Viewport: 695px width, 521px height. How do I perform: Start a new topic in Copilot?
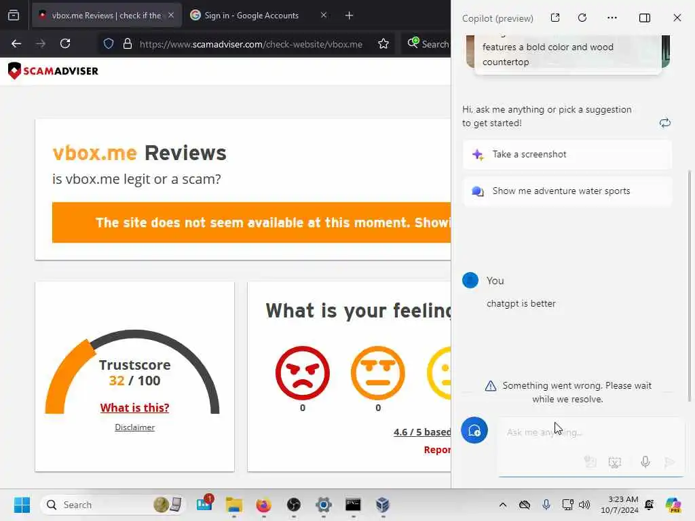(x=474, y=430)
